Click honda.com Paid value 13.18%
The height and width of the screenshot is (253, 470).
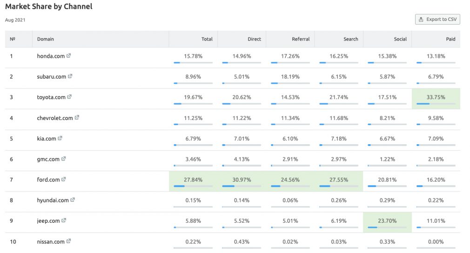(436, 56)
